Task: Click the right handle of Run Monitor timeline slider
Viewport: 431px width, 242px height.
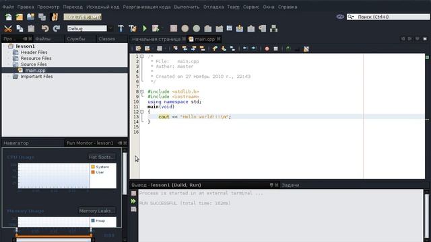Action: tap(92, 236)
